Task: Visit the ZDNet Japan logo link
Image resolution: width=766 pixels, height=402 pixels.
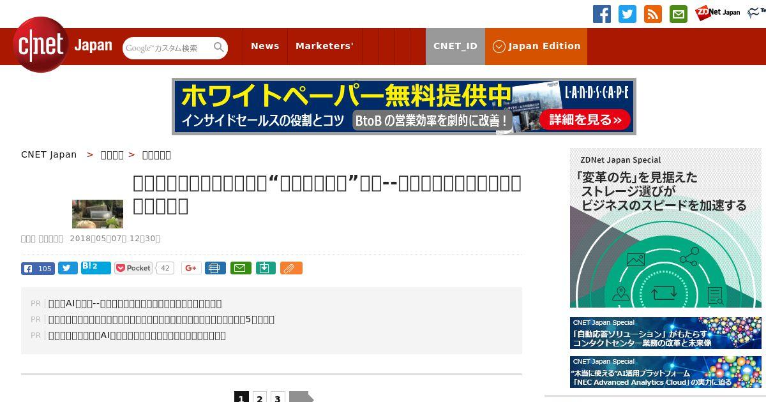Action: (717, 12)
